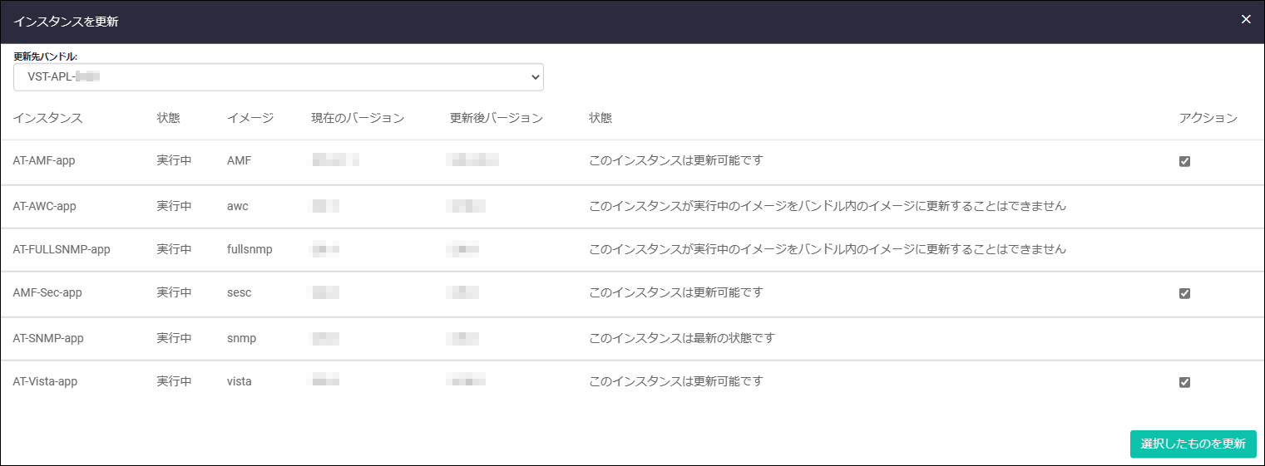Click the AT-Vista-app instance name
This screenshot has width=1265, height=466.
pyautogui.click(x=45, y=381)
